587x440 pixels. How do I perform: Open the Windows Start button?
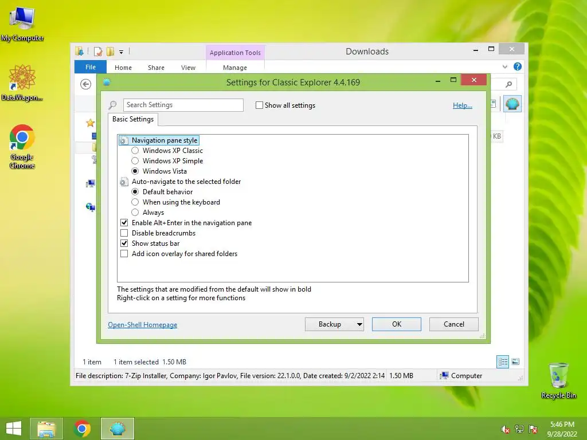[x=14, y=429]
